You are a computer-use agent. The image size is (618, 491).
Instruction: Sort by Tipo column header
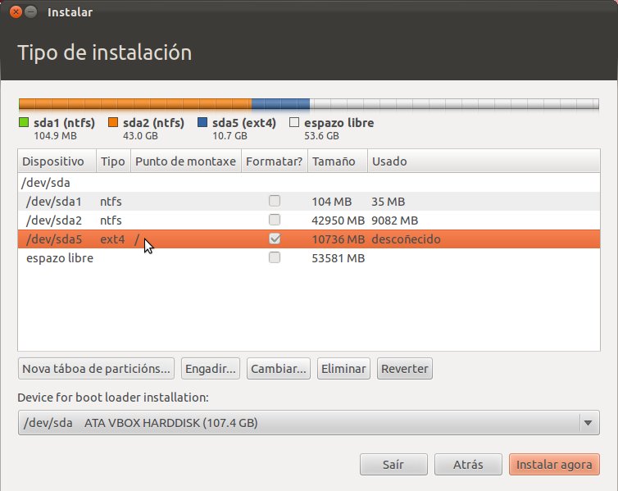pos(113,161)
